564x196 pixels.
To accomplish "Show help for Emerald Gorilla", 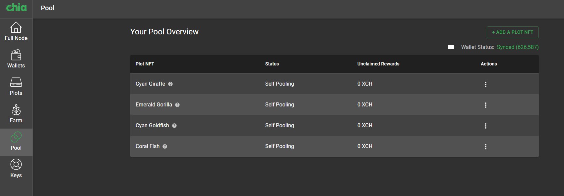I will point(177,105).
